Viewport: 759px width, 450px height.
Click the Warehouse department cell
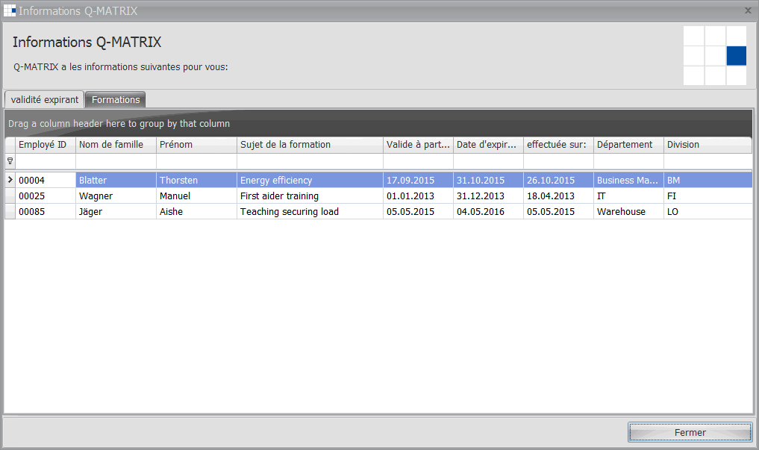[x=629, y=211]
